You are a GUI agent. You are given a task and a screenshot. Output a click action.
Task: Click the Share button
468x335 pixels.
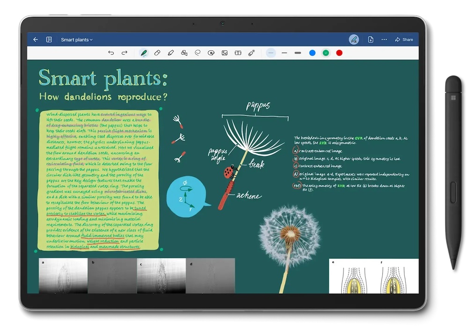[404, 39]
